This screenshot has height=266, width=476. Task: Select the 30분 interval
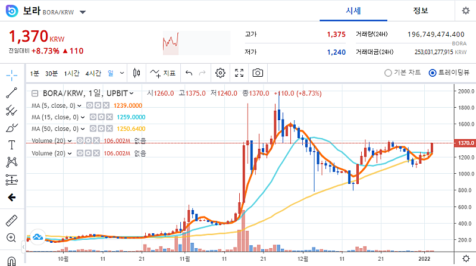point(51,73)
